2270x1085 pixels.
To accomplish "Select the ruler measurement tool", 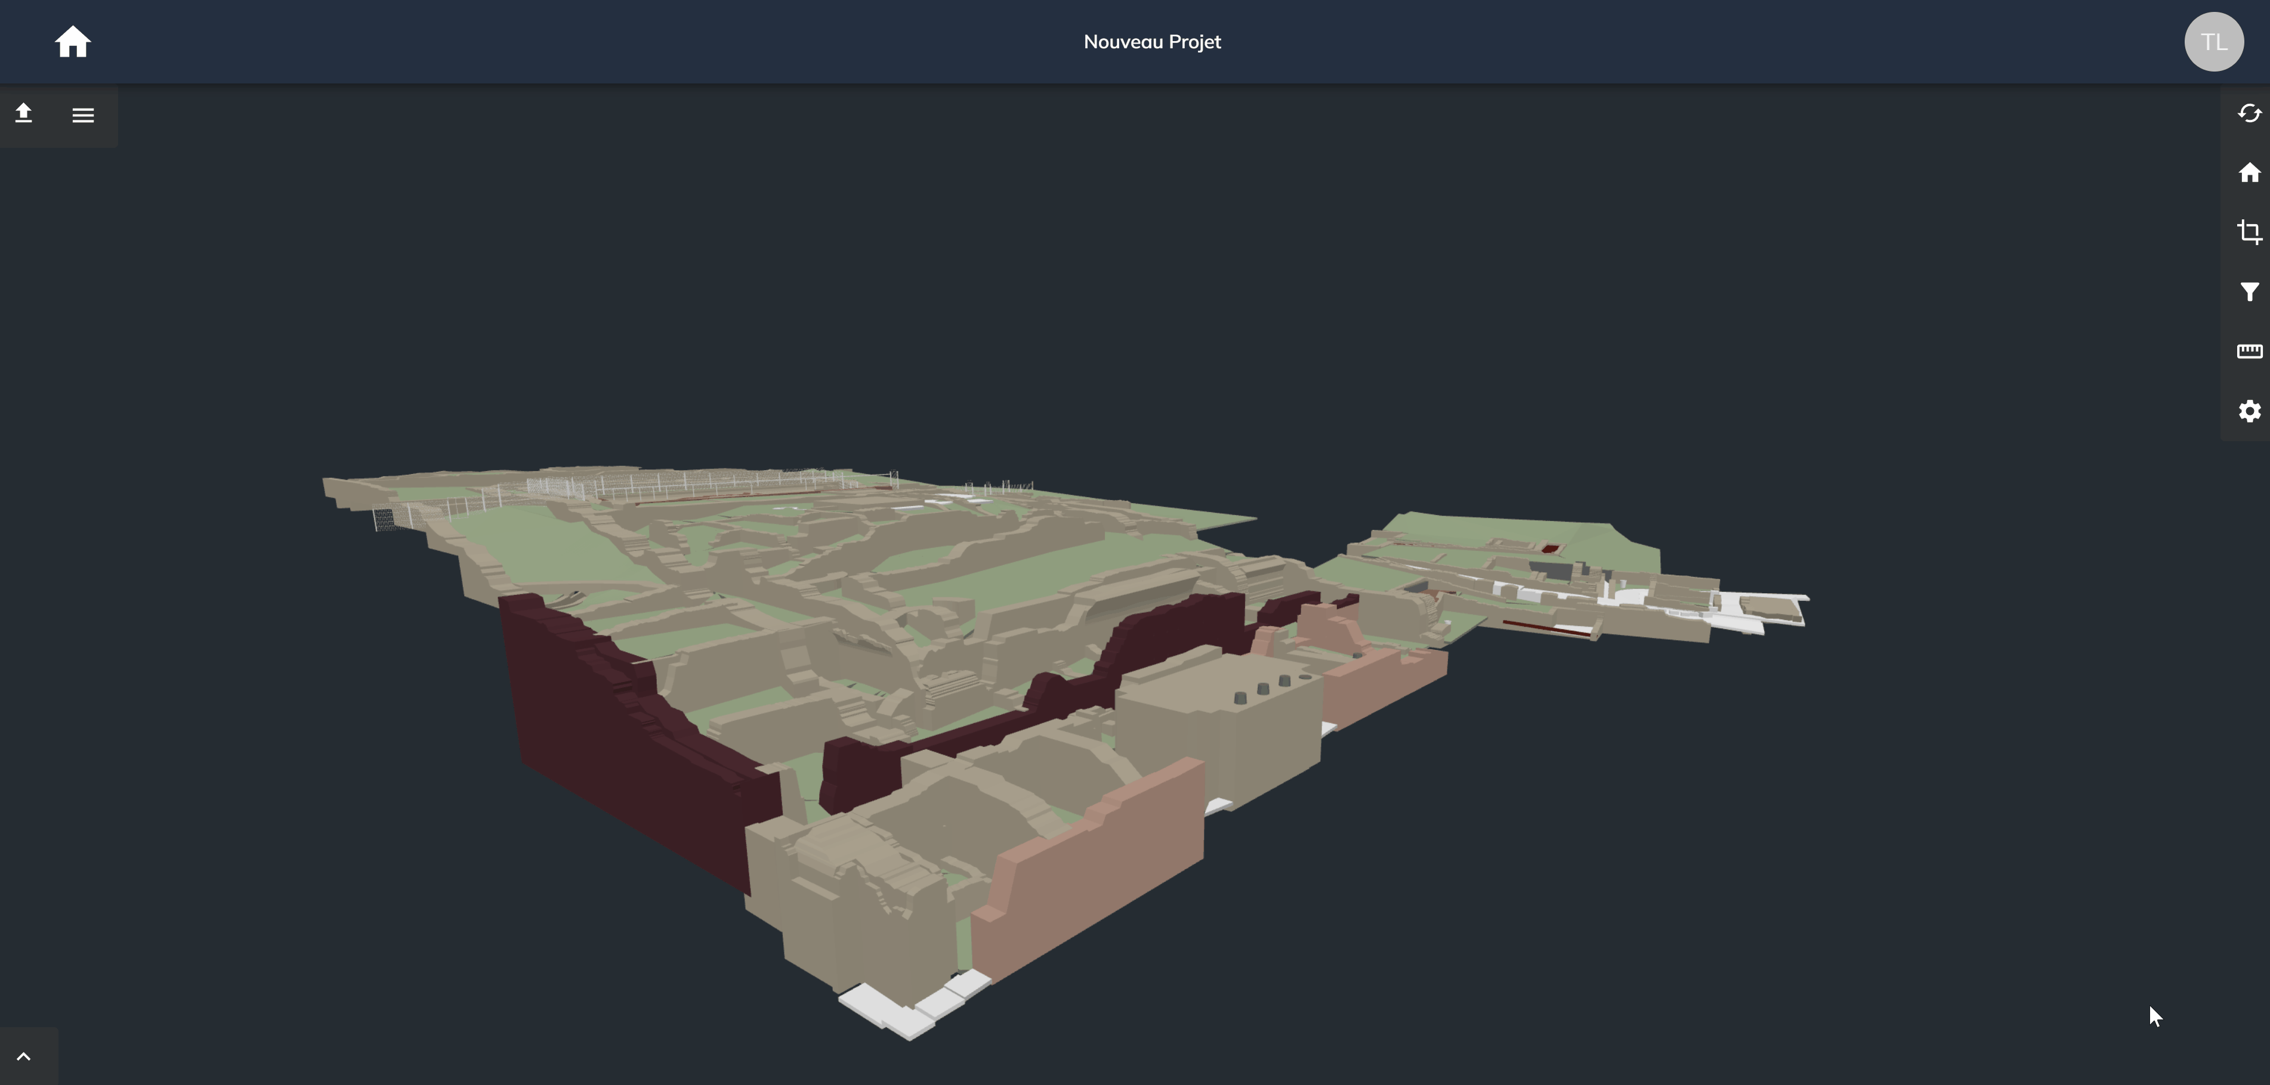I will [x=2249, y=351].
